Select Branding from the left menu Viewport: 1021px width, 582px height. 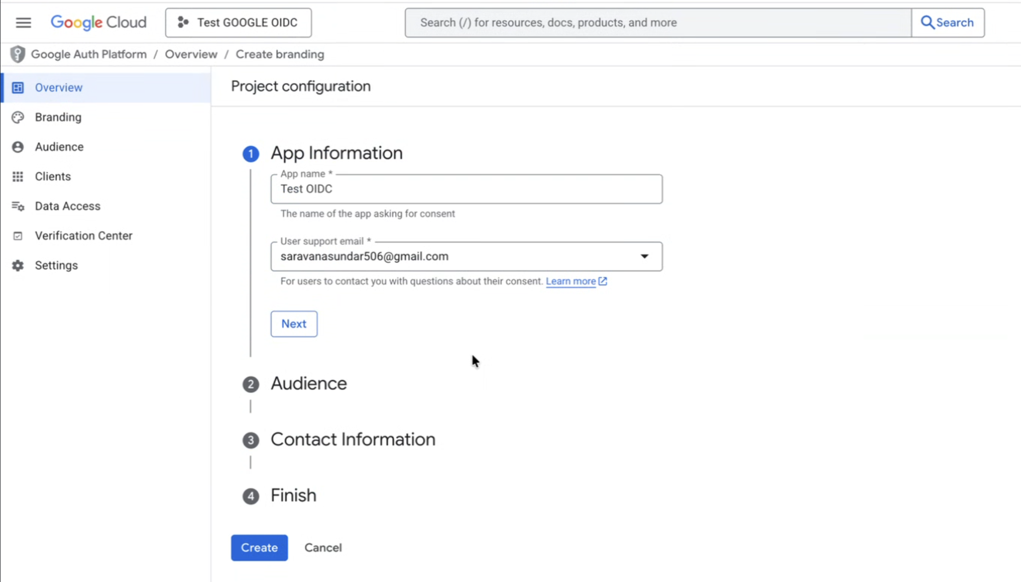(x=58, y=117)
